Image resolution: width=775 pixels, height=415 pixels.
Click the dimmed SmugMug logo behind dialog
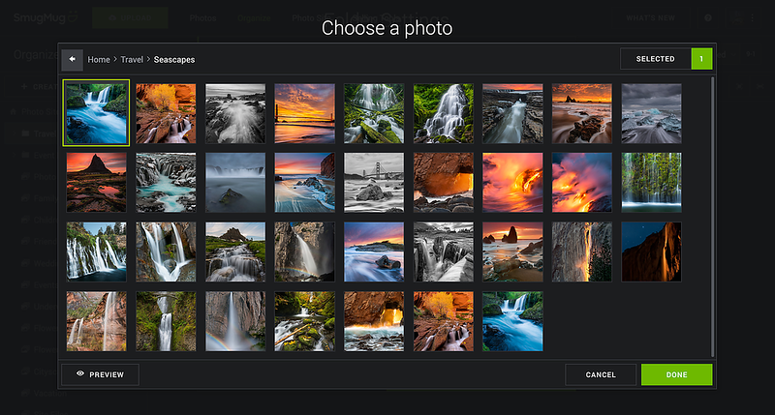tap(46, 17)
